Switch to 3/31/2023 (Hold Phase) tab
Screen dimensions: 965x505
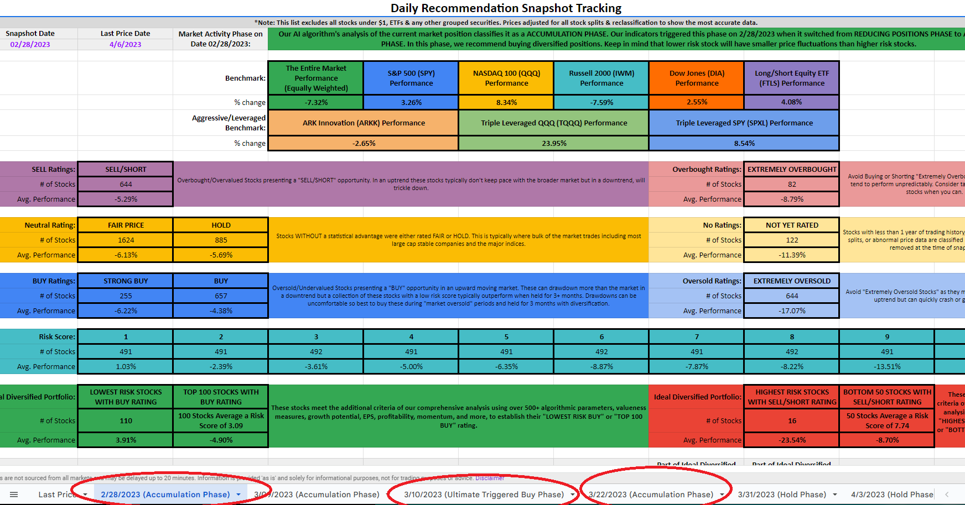click(x=782, y=495)
